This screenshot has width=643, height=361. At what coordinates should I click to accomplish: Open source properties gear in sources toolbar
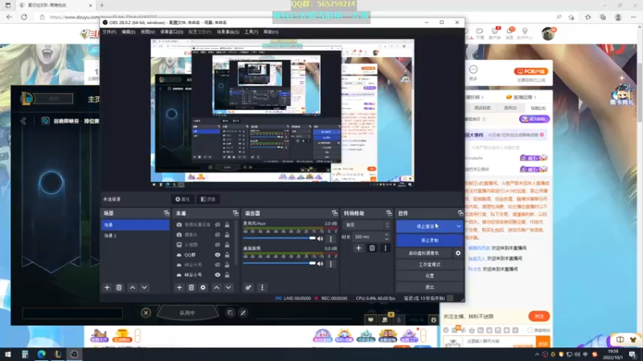point(203,288)
